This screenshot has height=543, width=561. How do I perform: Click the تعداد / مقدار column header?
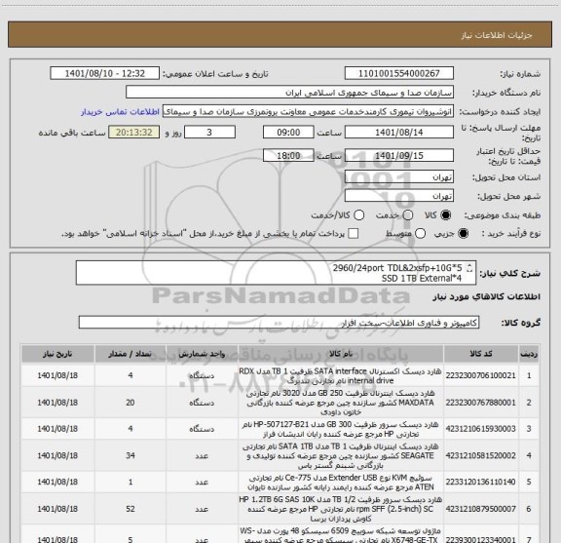tap(131, 354)
